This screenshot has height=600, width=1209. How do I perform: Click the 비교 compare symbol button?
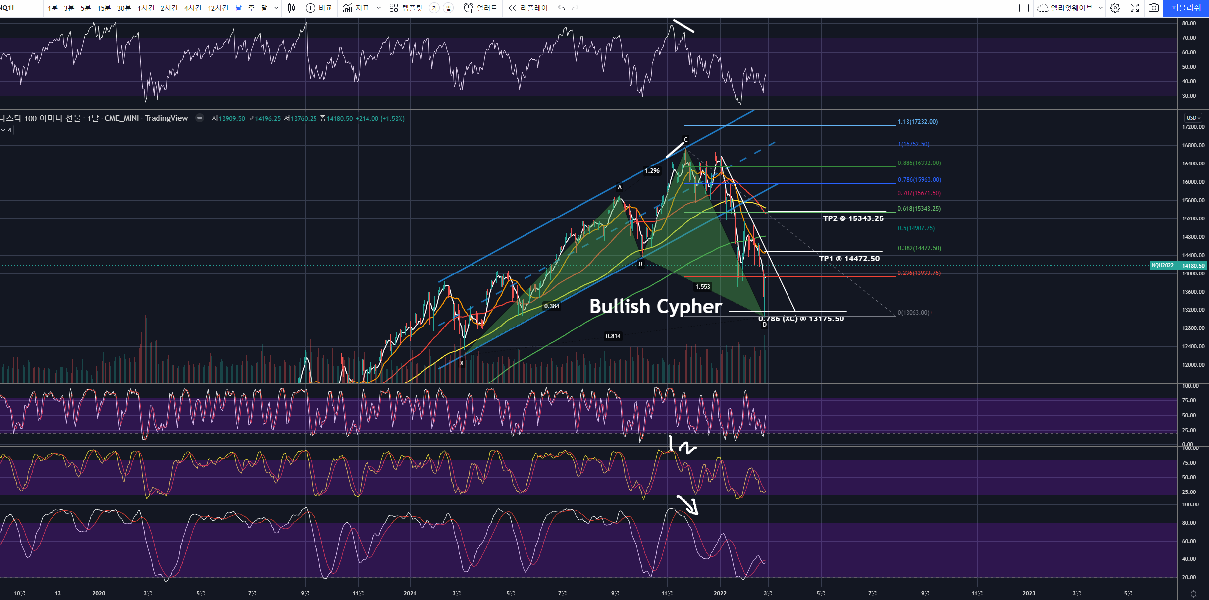[x=319, y=8]
